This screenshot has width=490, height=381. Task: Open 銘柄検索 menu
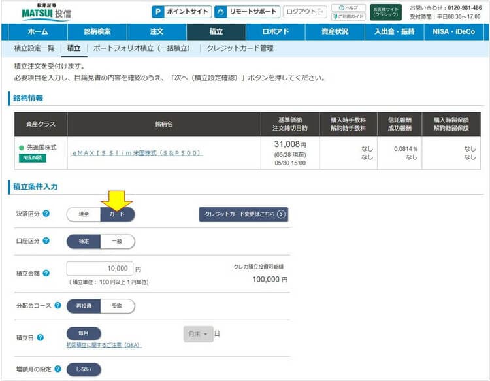coord(97,31)
